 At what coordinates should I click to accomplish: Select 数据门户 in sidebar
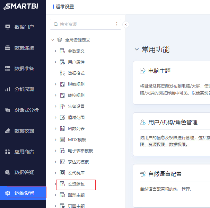tap(24, 27)
